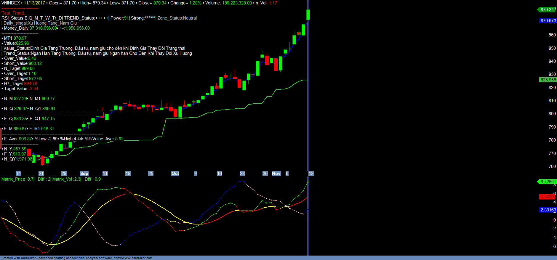Select the blue 2.33163 indicator value tag

pyautogui.click(x=548, y=210)
